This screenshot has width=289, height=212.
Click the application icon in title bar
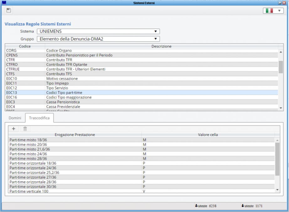tap(4, 3)
